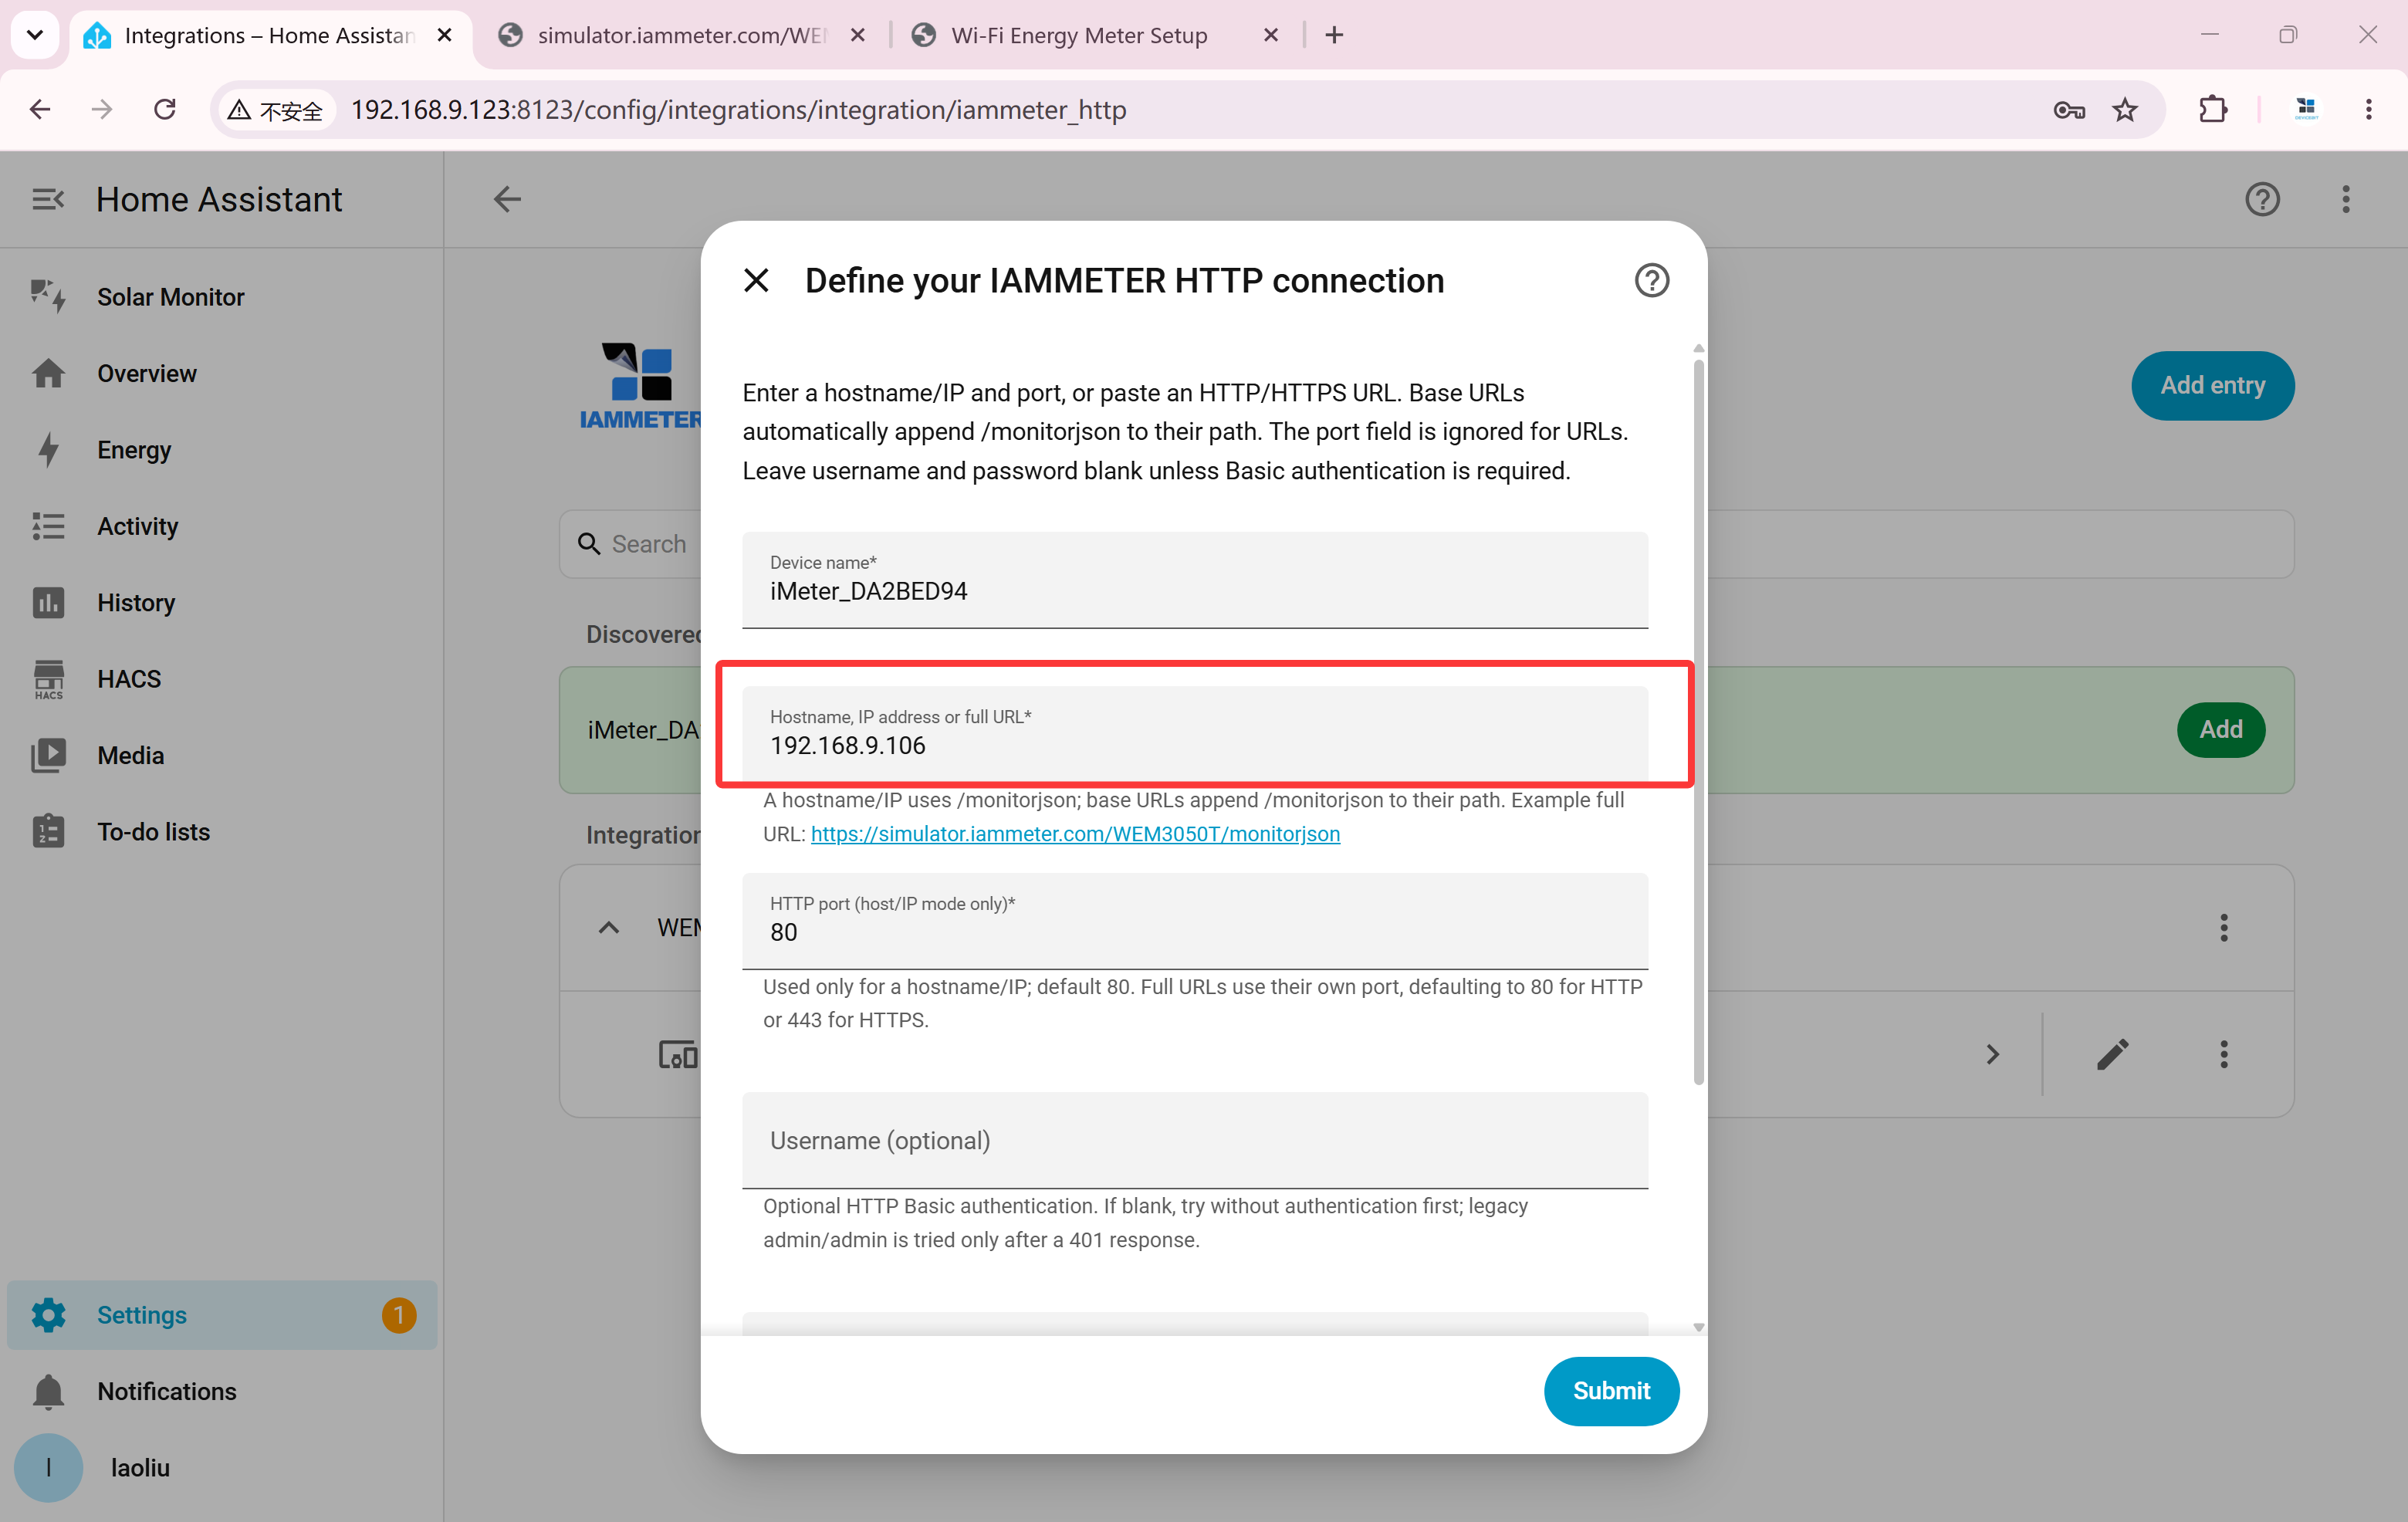
Task: Open the simulator.iammeter.com monitorjson example link
Action: [x=1075, y=834]
